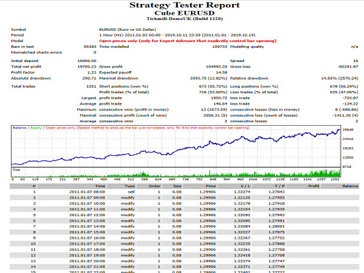Image resolution: width=364 pixels, height=273 pixels.
Task: Click the "Profit" column header
Action: pos(313,186)
